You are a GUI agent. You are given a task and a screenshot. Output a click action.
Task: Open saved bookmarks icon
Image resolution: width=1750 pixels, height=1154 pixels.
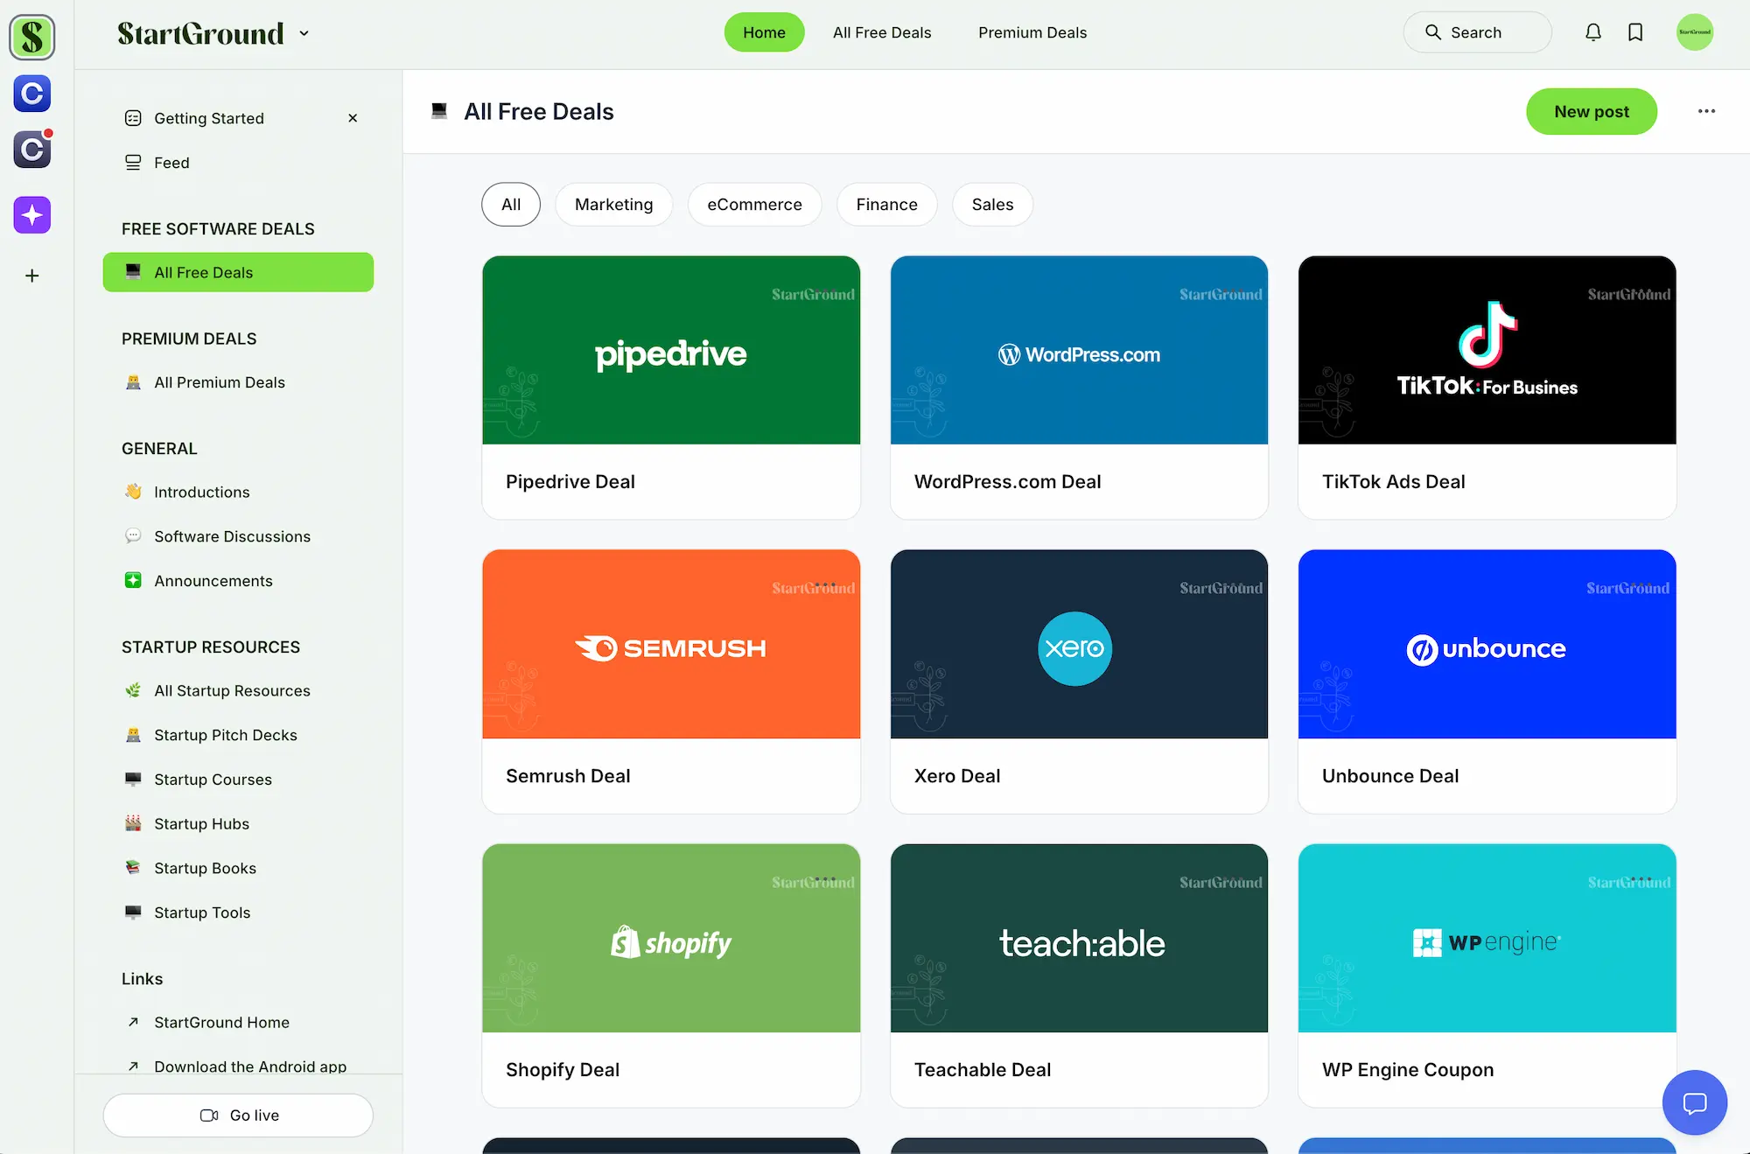(x=1635, y=32)
